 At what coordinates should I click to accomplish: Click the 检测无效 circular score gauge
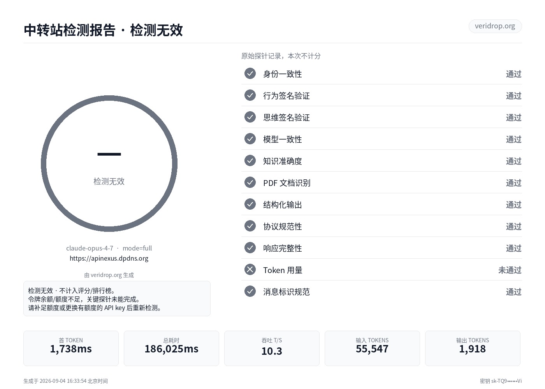pyautogui.click(x=109, y=164)
